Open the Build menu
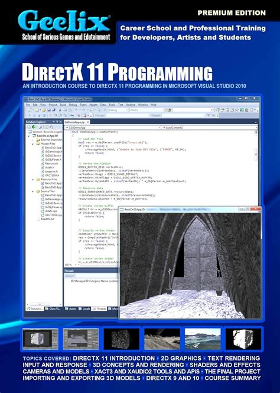 [x=63, y=105]
